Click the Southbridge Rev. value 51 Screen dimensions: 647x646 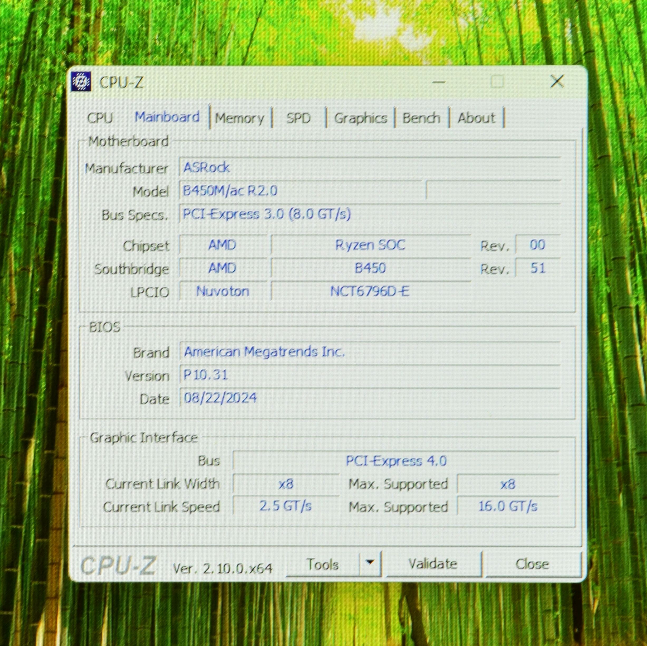pos(538,268)
